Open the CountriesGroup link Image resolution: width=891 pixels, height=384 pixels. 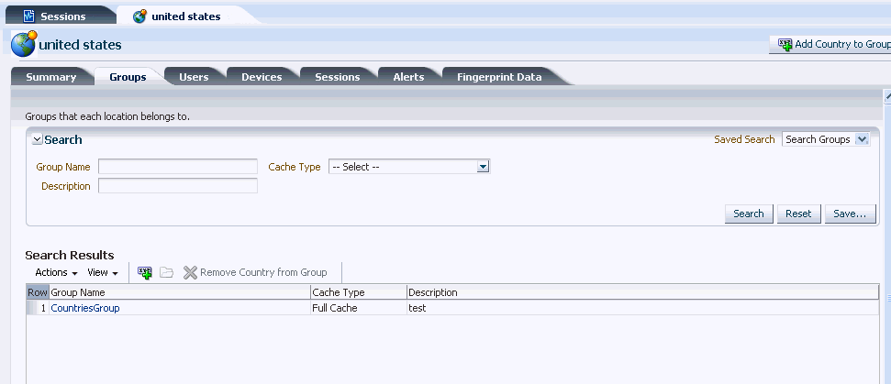coord(85,309)
